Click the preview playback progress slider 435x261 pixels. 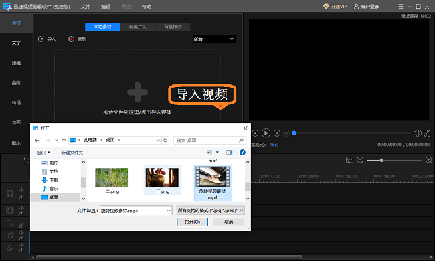click(351, 133)
